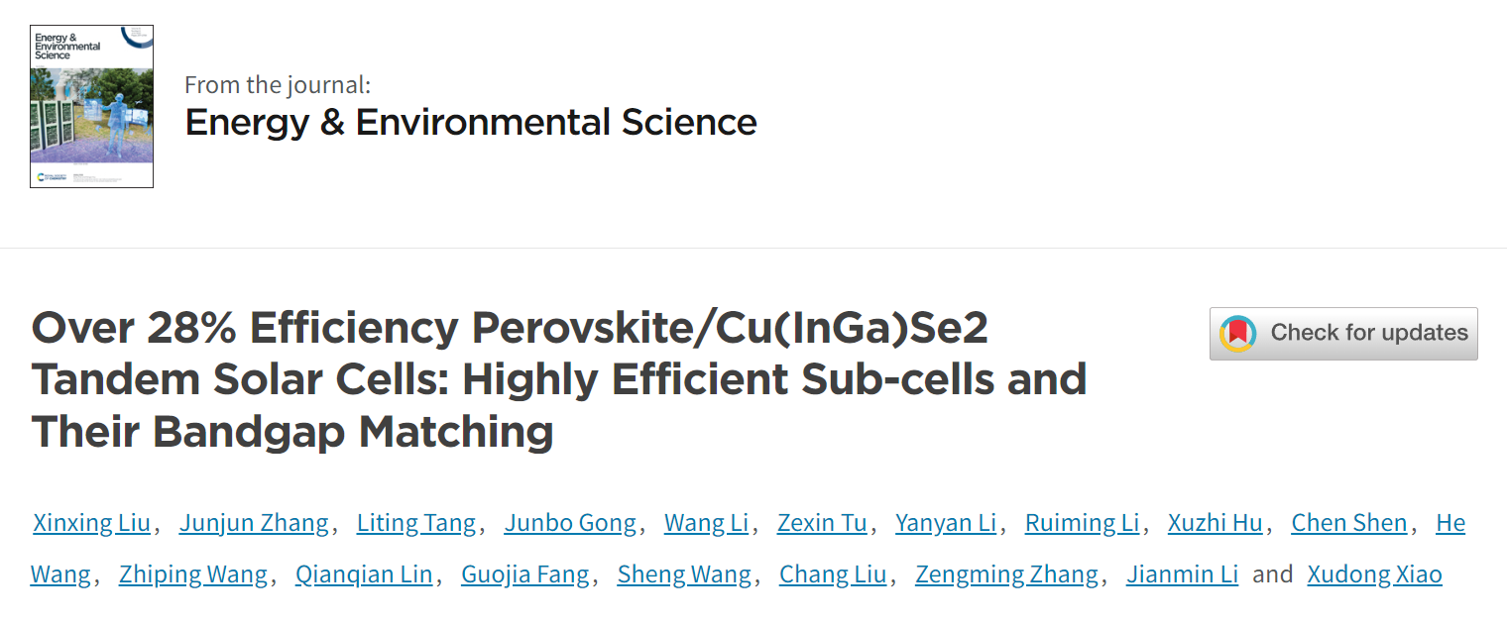Screen dimensions: 1507x624
Task: Open Zengming Zhang author details
Action: pyautogui.click(x=1006, y=574)
